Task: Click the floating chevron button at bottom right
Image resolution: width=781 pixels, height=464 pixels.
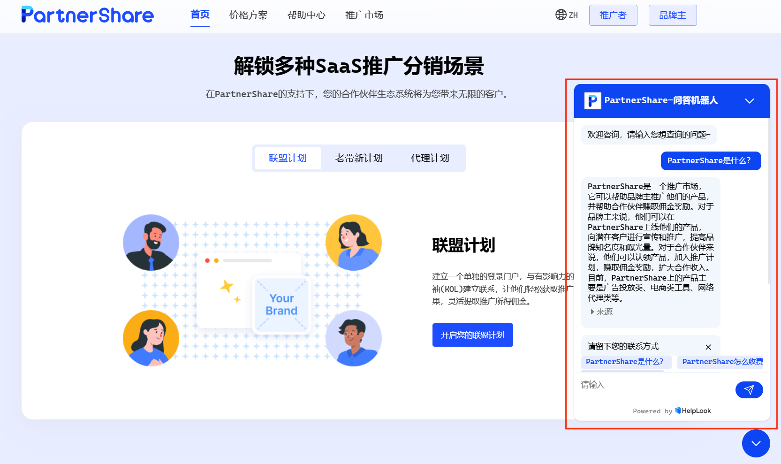Action: [x=756, y=443]
